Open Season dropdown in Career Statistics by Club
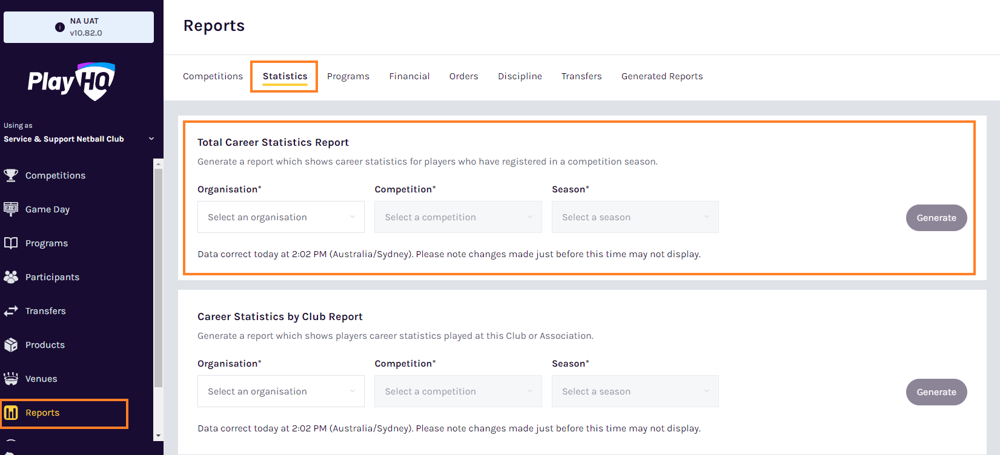 635,391
